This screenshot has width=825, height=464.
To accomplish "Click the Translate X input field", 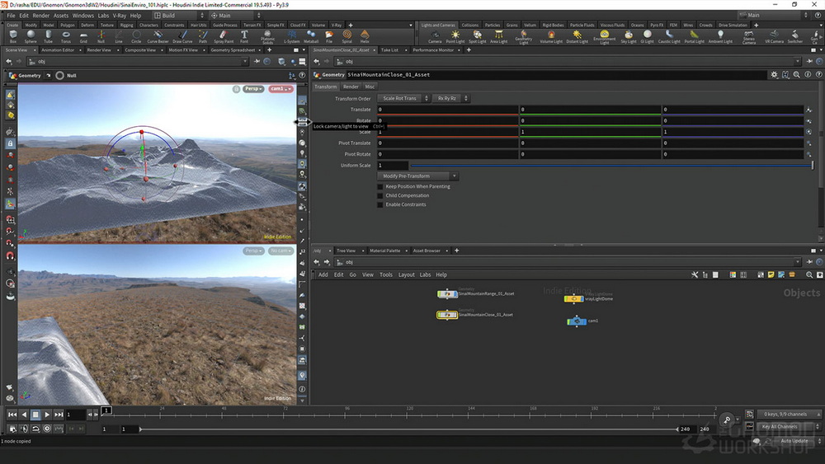I will tap(447, 110).
